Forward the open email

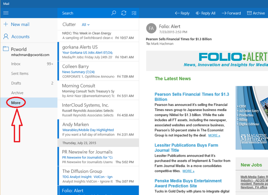click(231, 13)
